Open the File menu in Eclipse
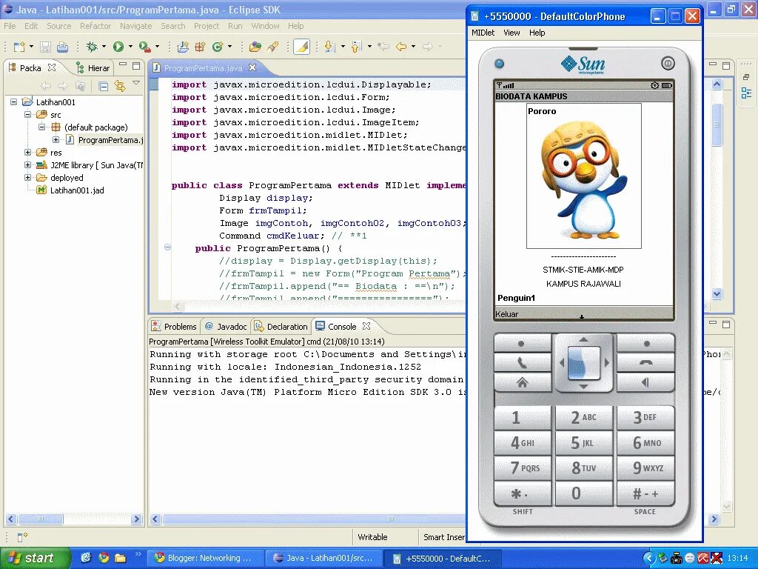The image size is (758, 569). pos(10,26)
